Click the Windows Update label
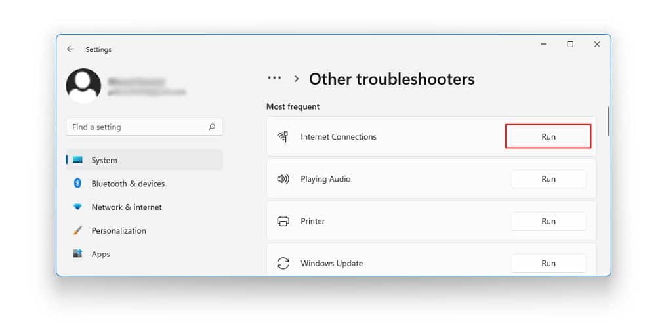Image resolution: width=662 pixels, height=328 pixels. coord(331,264)
